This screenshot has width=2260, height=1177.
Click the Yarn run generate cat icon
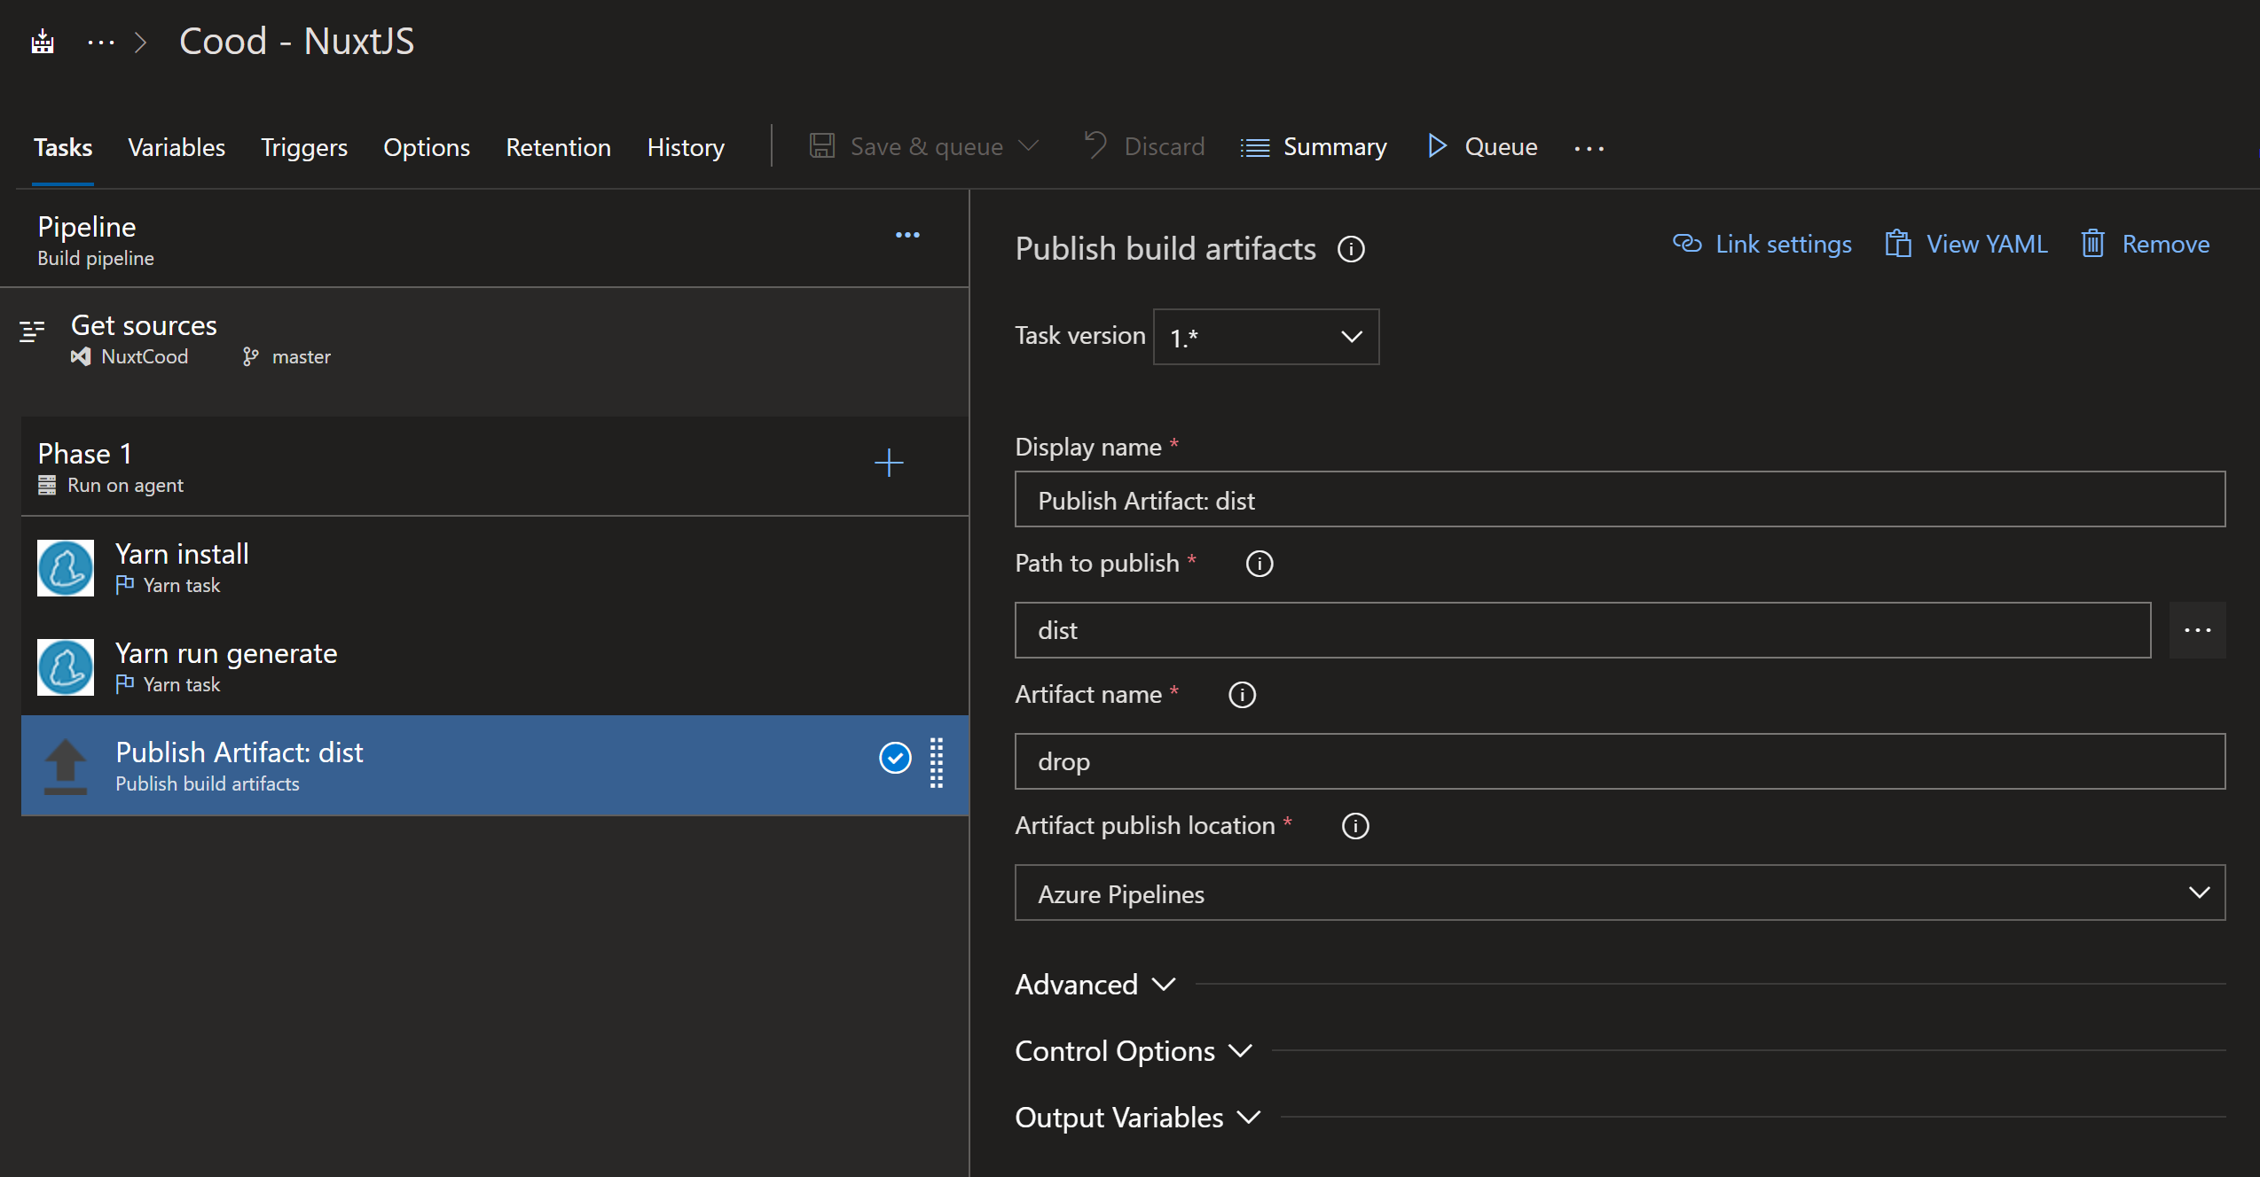point(66,667)
